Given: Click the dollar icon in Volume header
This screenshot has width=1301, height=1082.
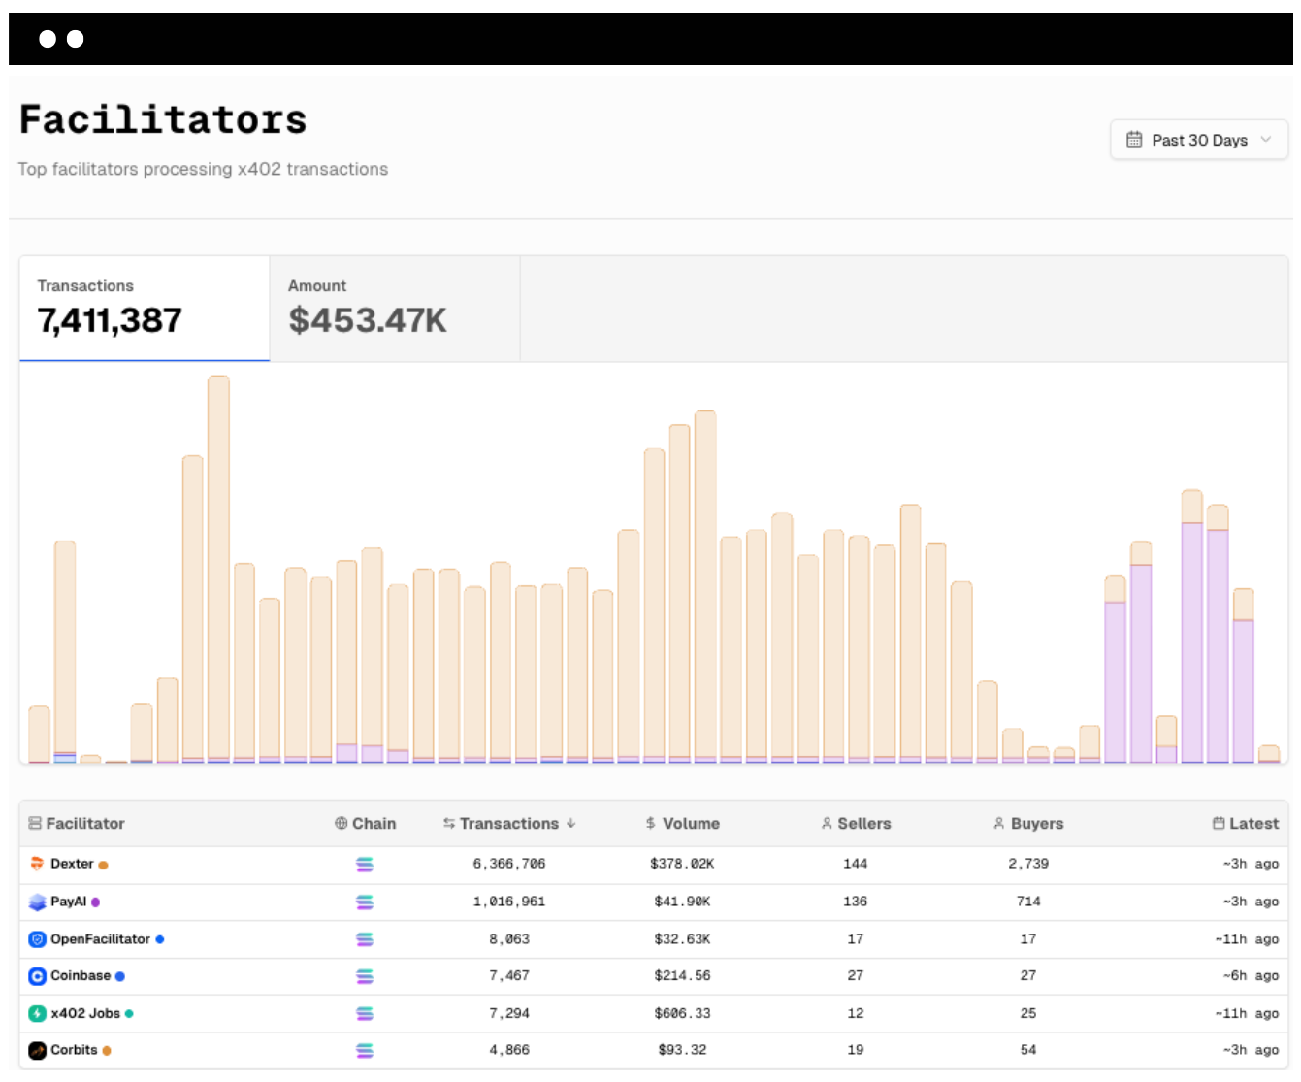Looking at the screenshot, I should pos(651,823).
